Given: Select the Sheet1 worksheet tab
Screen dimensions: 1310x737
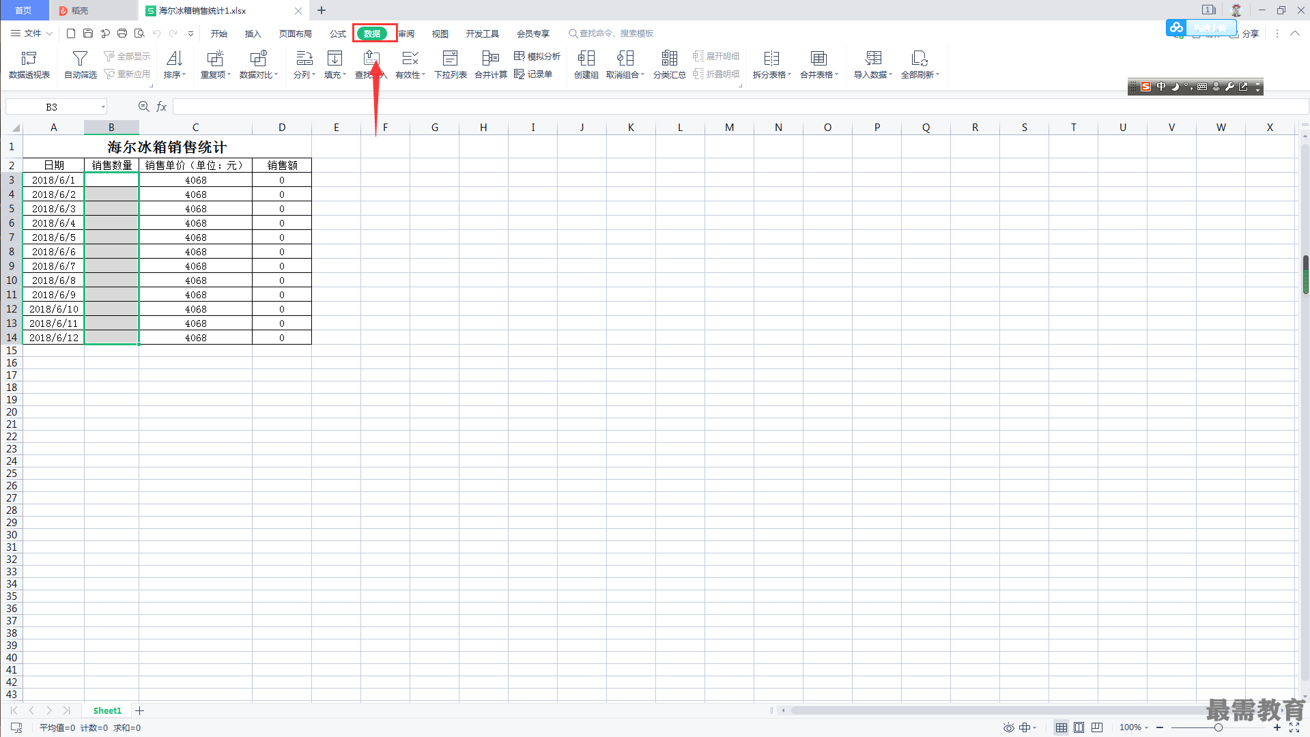Looking at the screenshot, I should 107,710.
